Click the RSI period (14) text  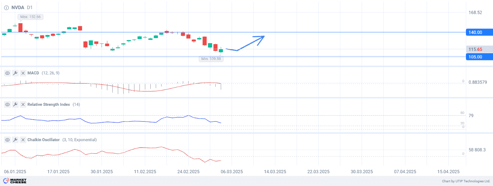[76, 104]
